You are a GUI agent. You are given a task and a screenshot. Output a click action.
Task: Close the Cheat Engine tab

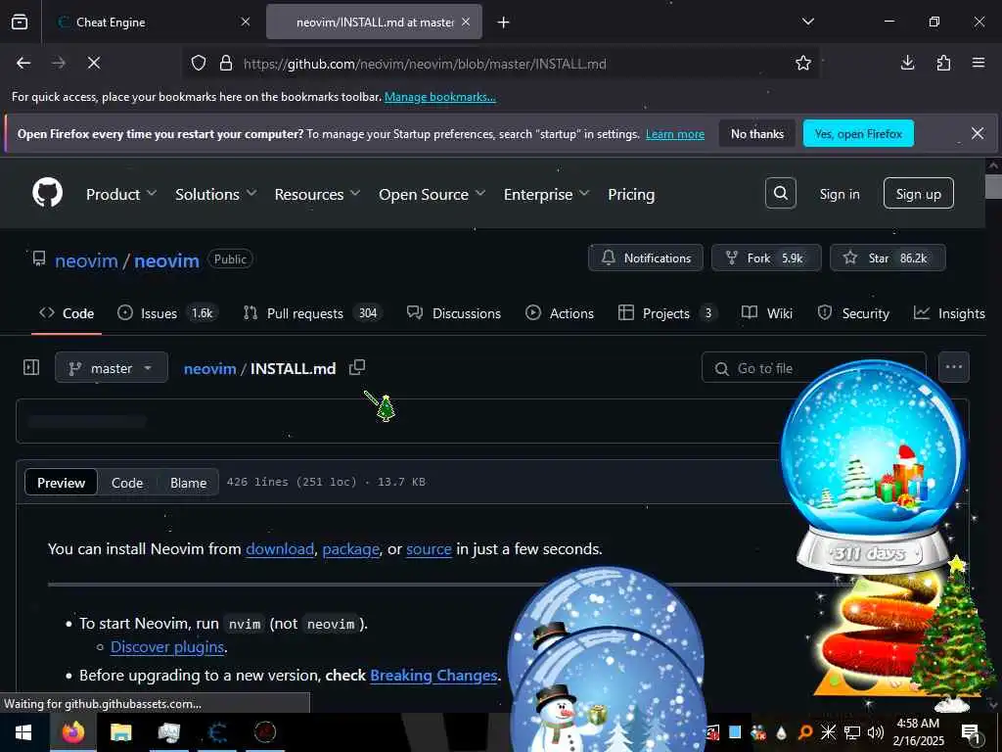click(246, 22)
